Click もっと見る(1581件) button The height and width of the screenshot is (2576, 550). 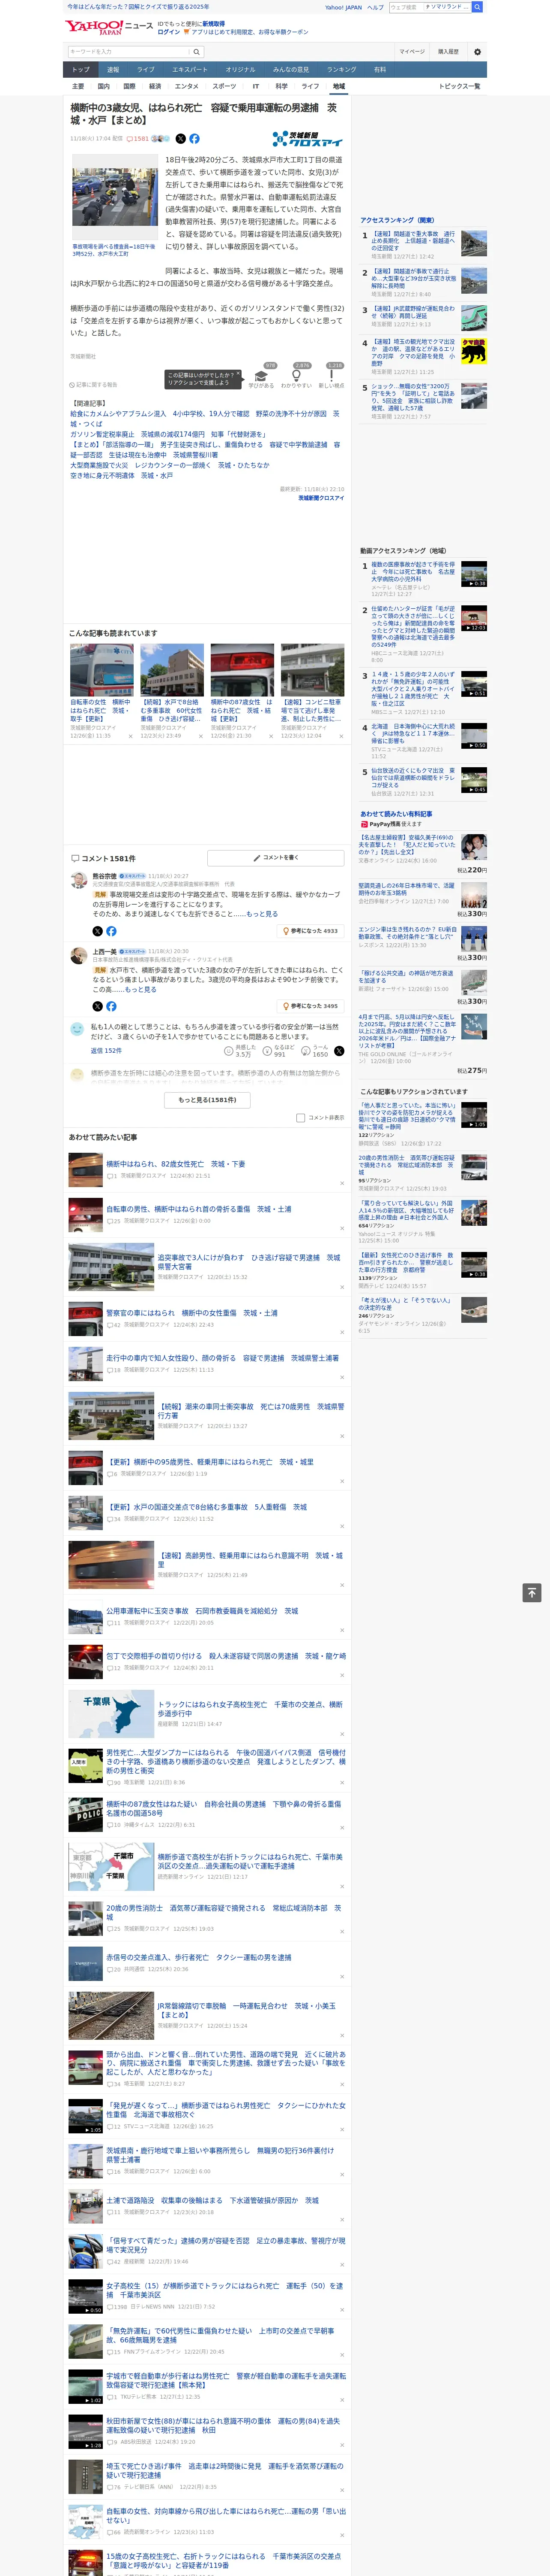208,1099
